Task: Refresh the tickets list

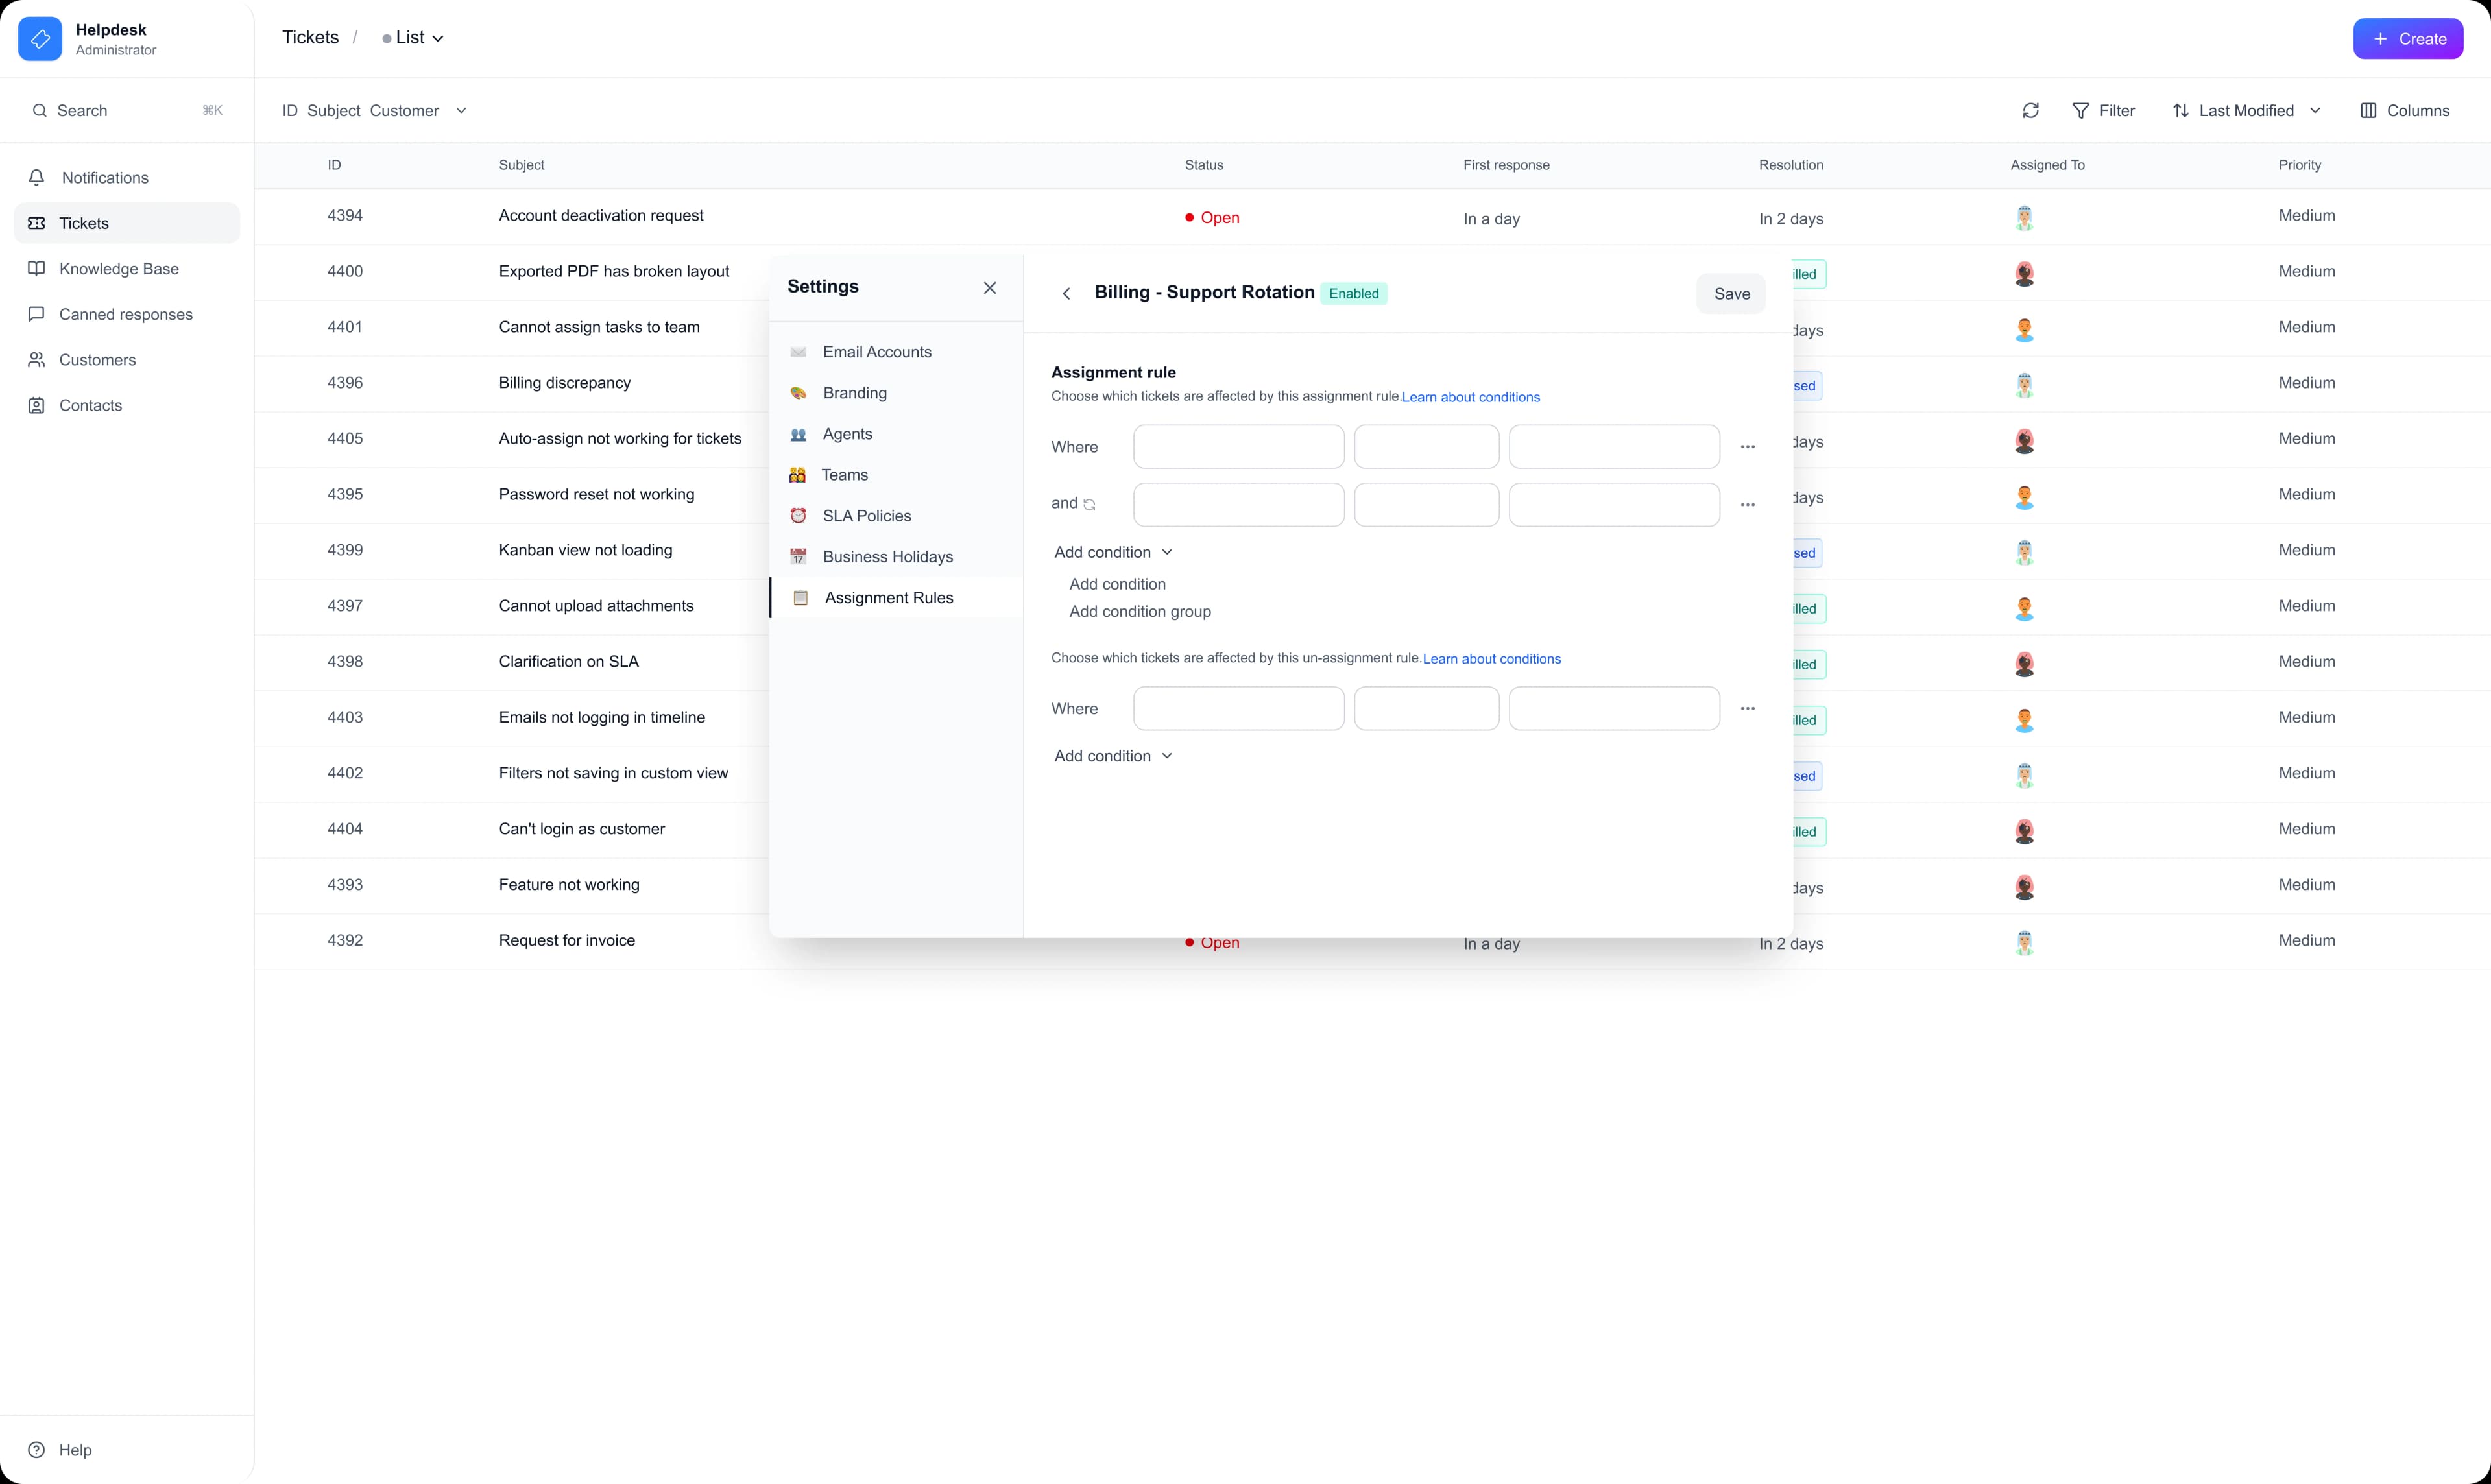Action: [2030, 110]
